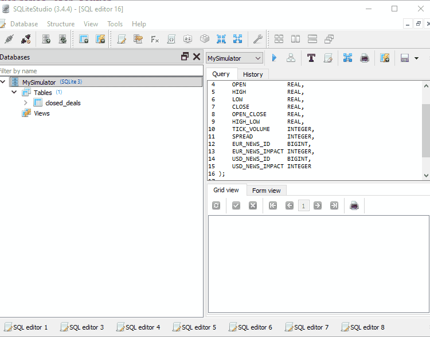Open the Tools menu
The width and height of the screenshot is (430, 337).
pos(115,24)
